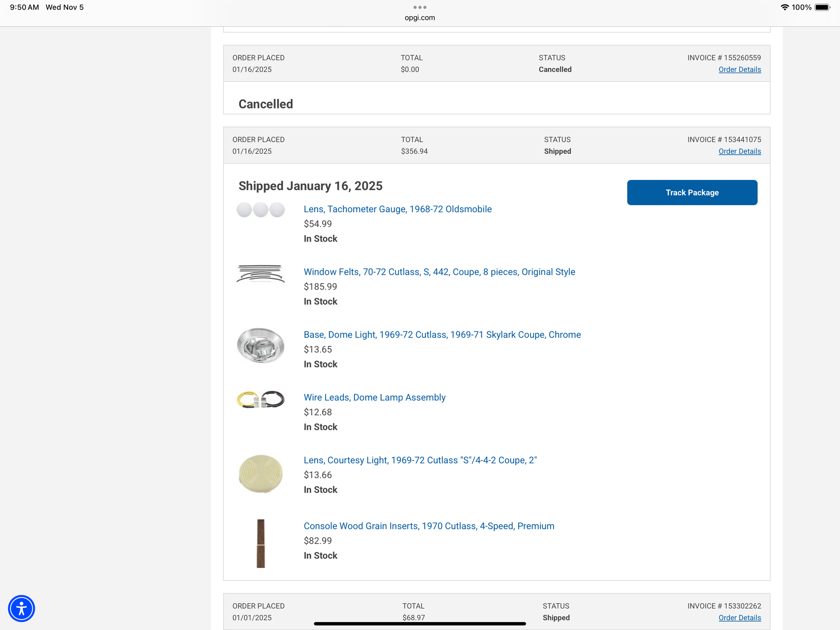Open Order Details for invoice 153302262
This screenshot has width=840, height=630.
pos(739,617)
